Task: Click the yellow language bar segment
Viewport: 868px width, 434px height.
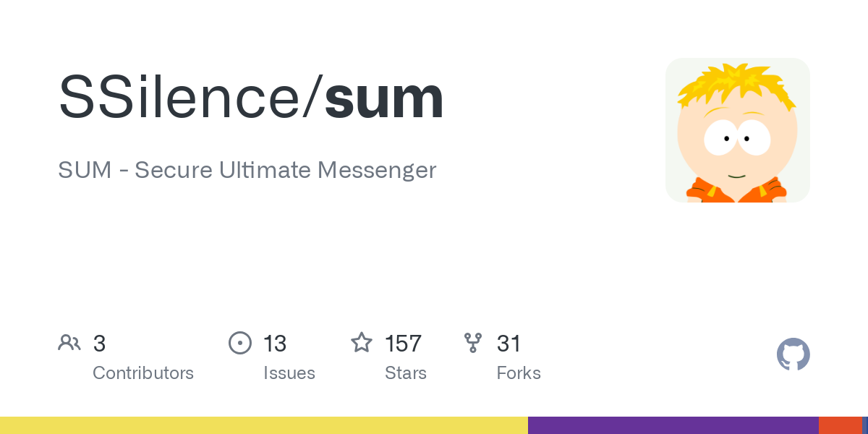Action: pyautogui.click(x=264, y=425)
